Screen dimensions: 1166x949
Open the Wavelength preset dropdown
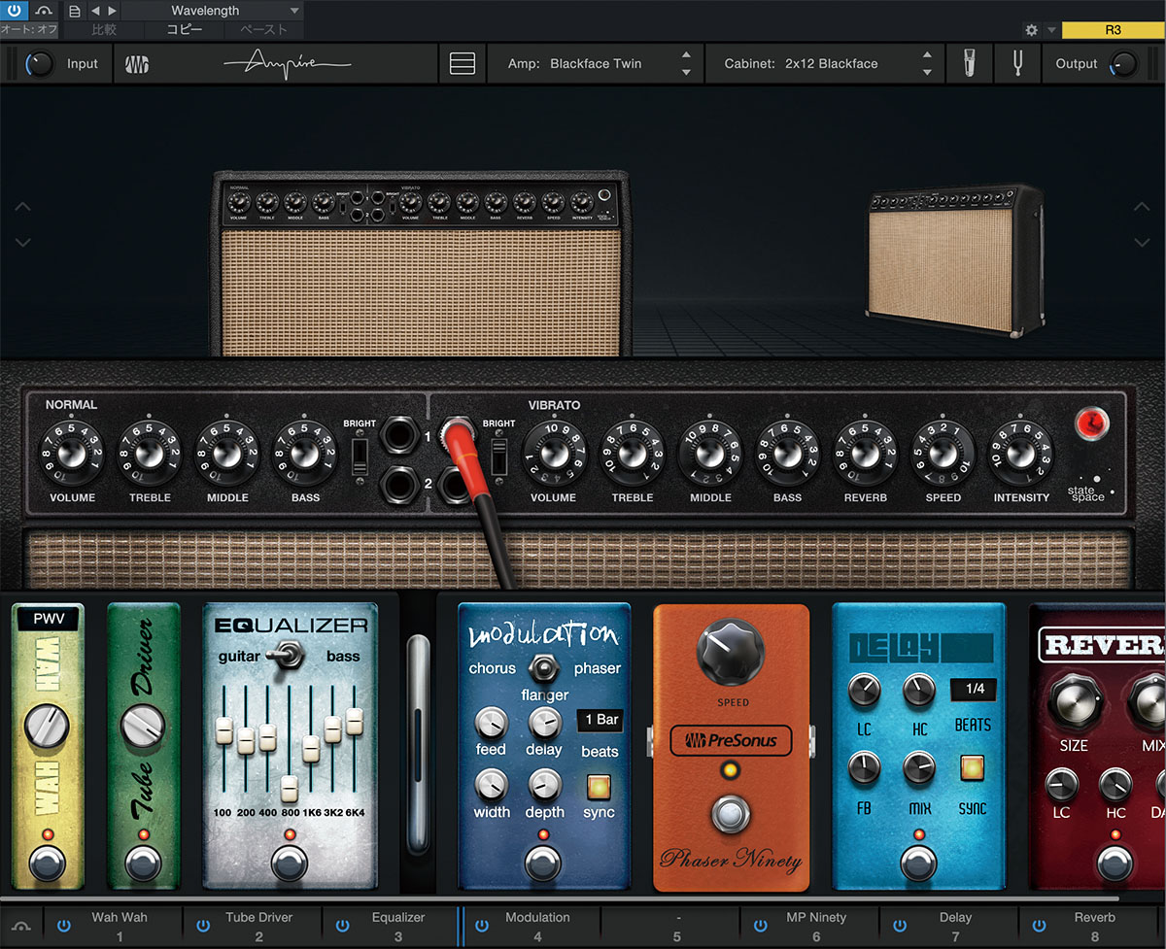213,11
